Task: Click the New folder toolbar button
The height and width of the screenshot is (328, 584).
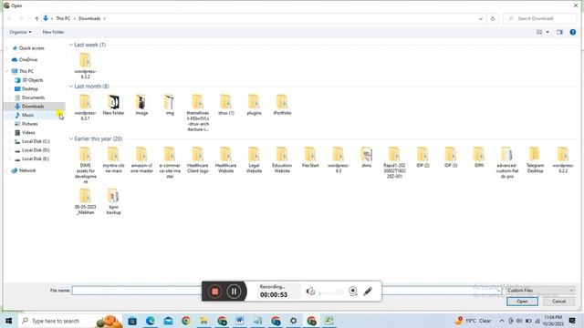Action: 53,32
